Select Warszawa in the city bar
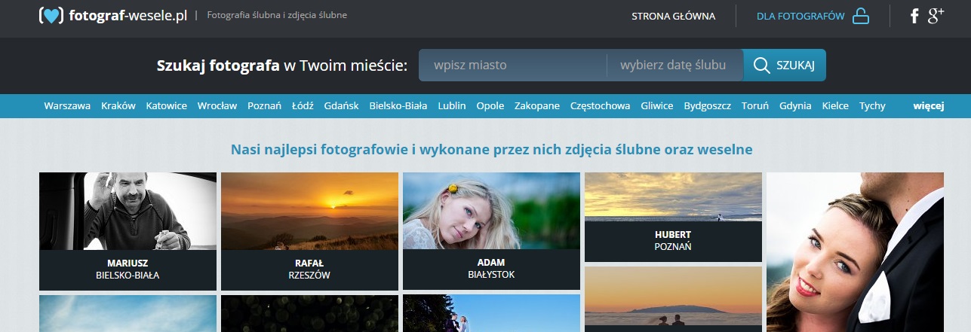The image size is (971, 332). [x=67, y=106]
